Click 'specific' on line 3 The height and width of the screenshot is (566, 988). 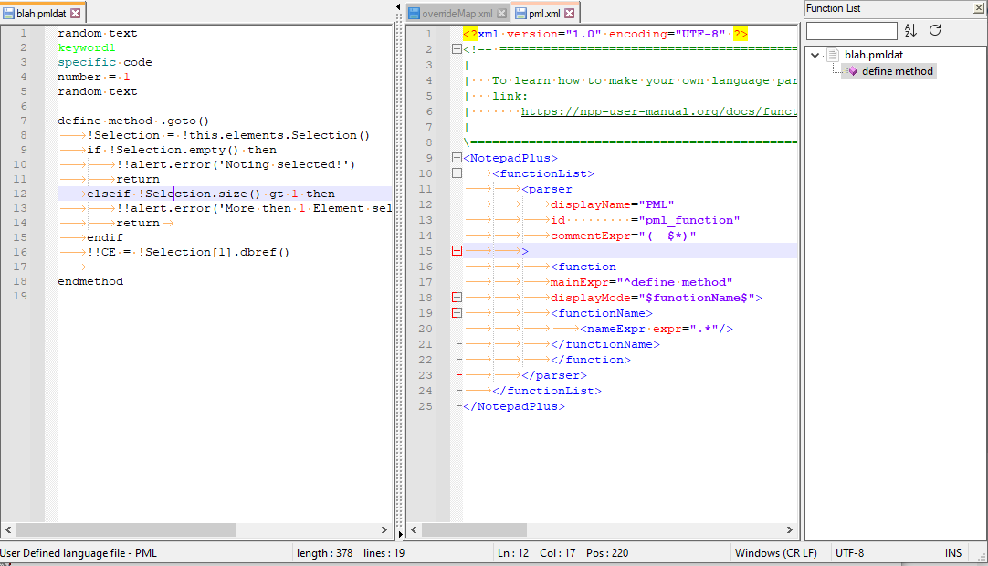[x=87, y=62]
